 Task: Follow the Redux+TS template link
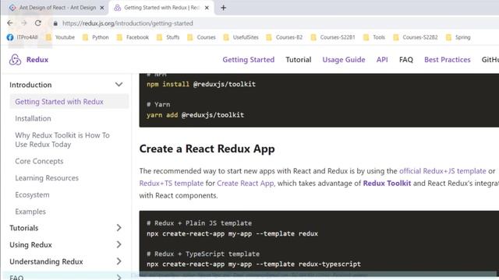click(x=172, y=184)
